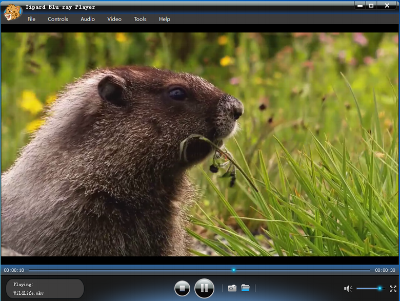The height and width of the screenshot is (301, 400).
Task: Open the File menu
Action: 31,19
